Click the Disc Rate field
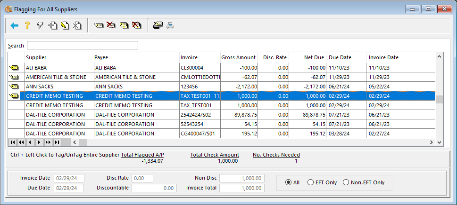Viewport: 457px width, 205px height. pyautogui.click(x=142, y=178)
